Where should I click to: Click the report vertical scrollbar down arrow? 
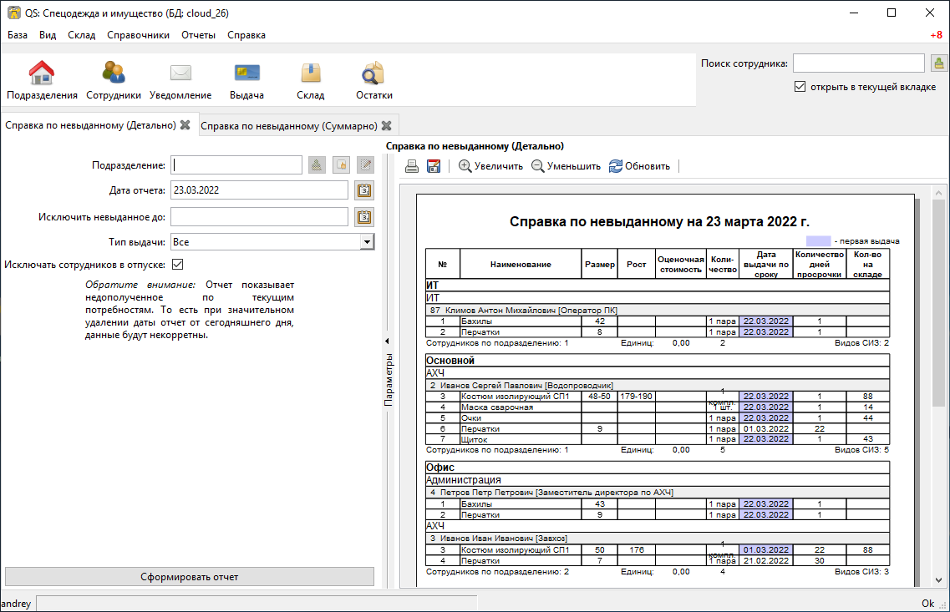pos(938,580)
